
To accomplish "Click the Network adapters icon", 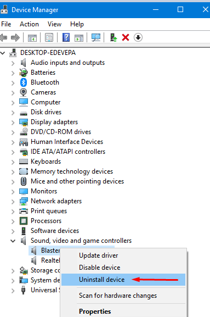I will coord(24,201).
